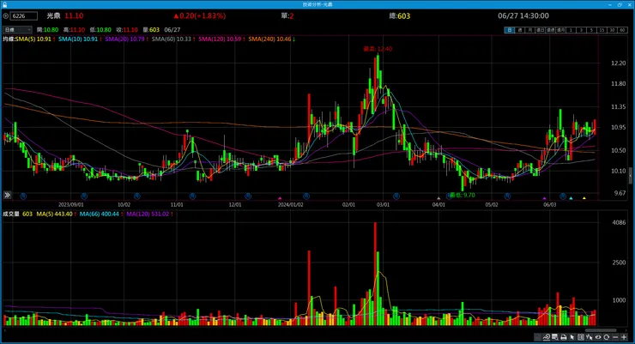The image size is (635, 344).
Task: Click the 最低 9.70 low price label
Action: click(462, 195)
